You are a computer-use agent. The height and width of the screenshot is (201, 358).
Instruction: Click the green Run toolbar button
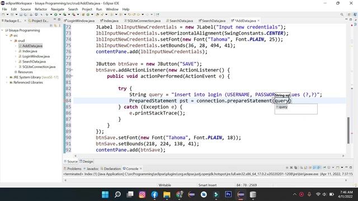(55, 15)
